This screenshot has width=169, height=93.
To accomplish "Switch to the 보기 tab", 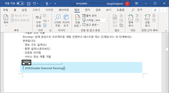I will point(109,10).
